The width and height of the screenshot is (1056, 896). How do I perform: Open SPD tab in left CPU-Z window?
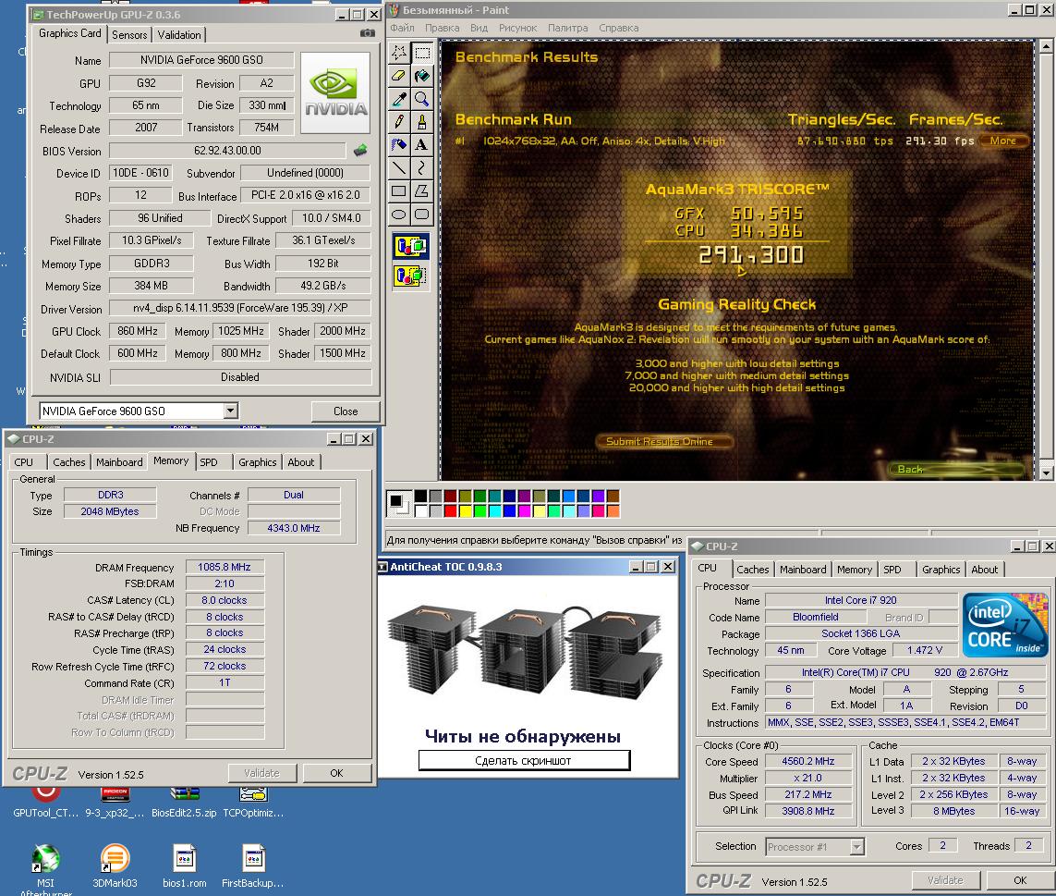pos(209,462)
